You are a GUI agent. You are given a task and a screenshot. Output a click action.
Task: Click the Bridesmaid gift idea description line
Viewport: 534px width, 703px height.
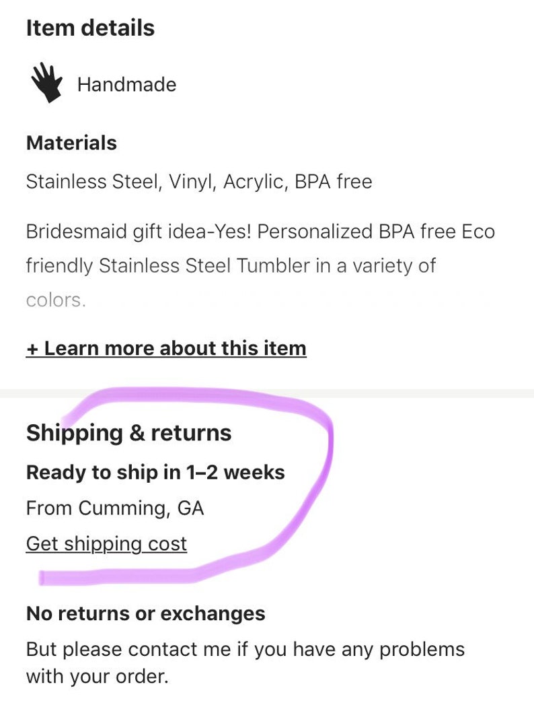coord(260,232)
